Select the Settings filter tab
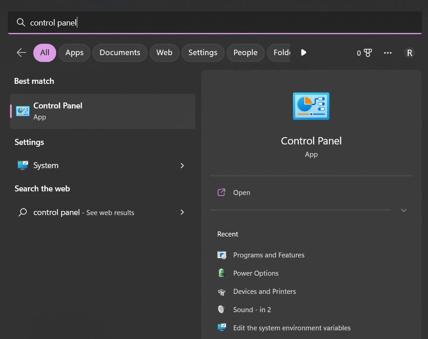 tap(203, 53)
